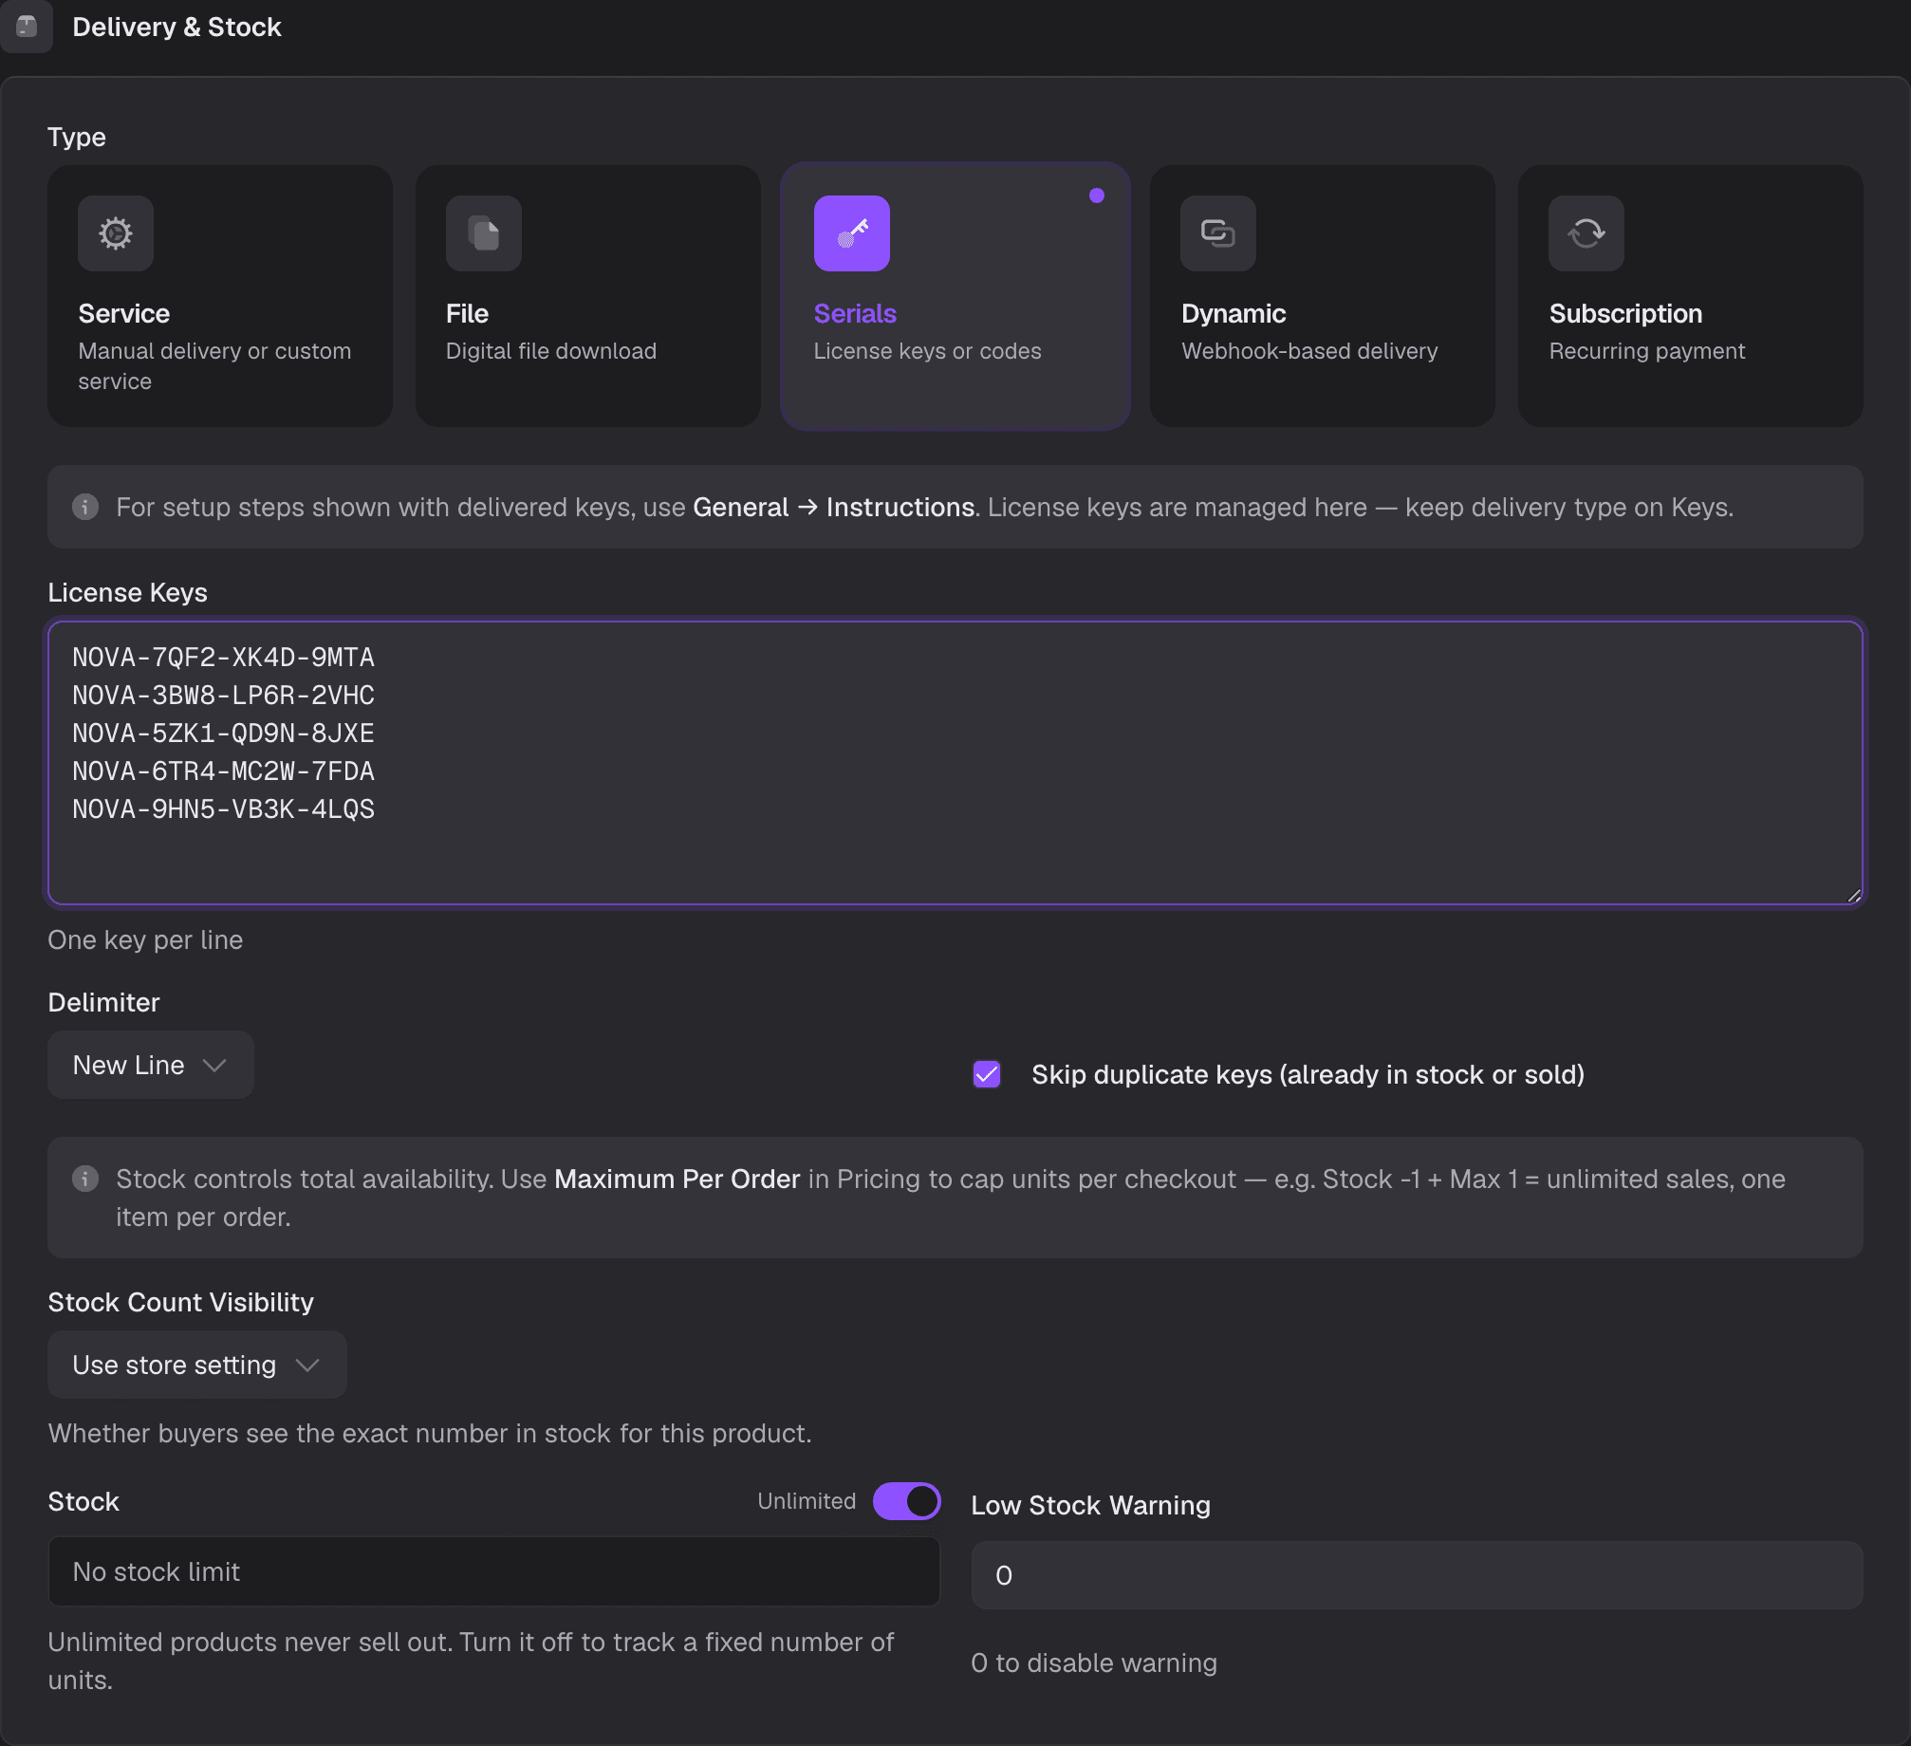This screenshot has width=1911, height=1746.
Task: Click the Skip duplicate keys label text
Action: (x=1308, y=1074)
